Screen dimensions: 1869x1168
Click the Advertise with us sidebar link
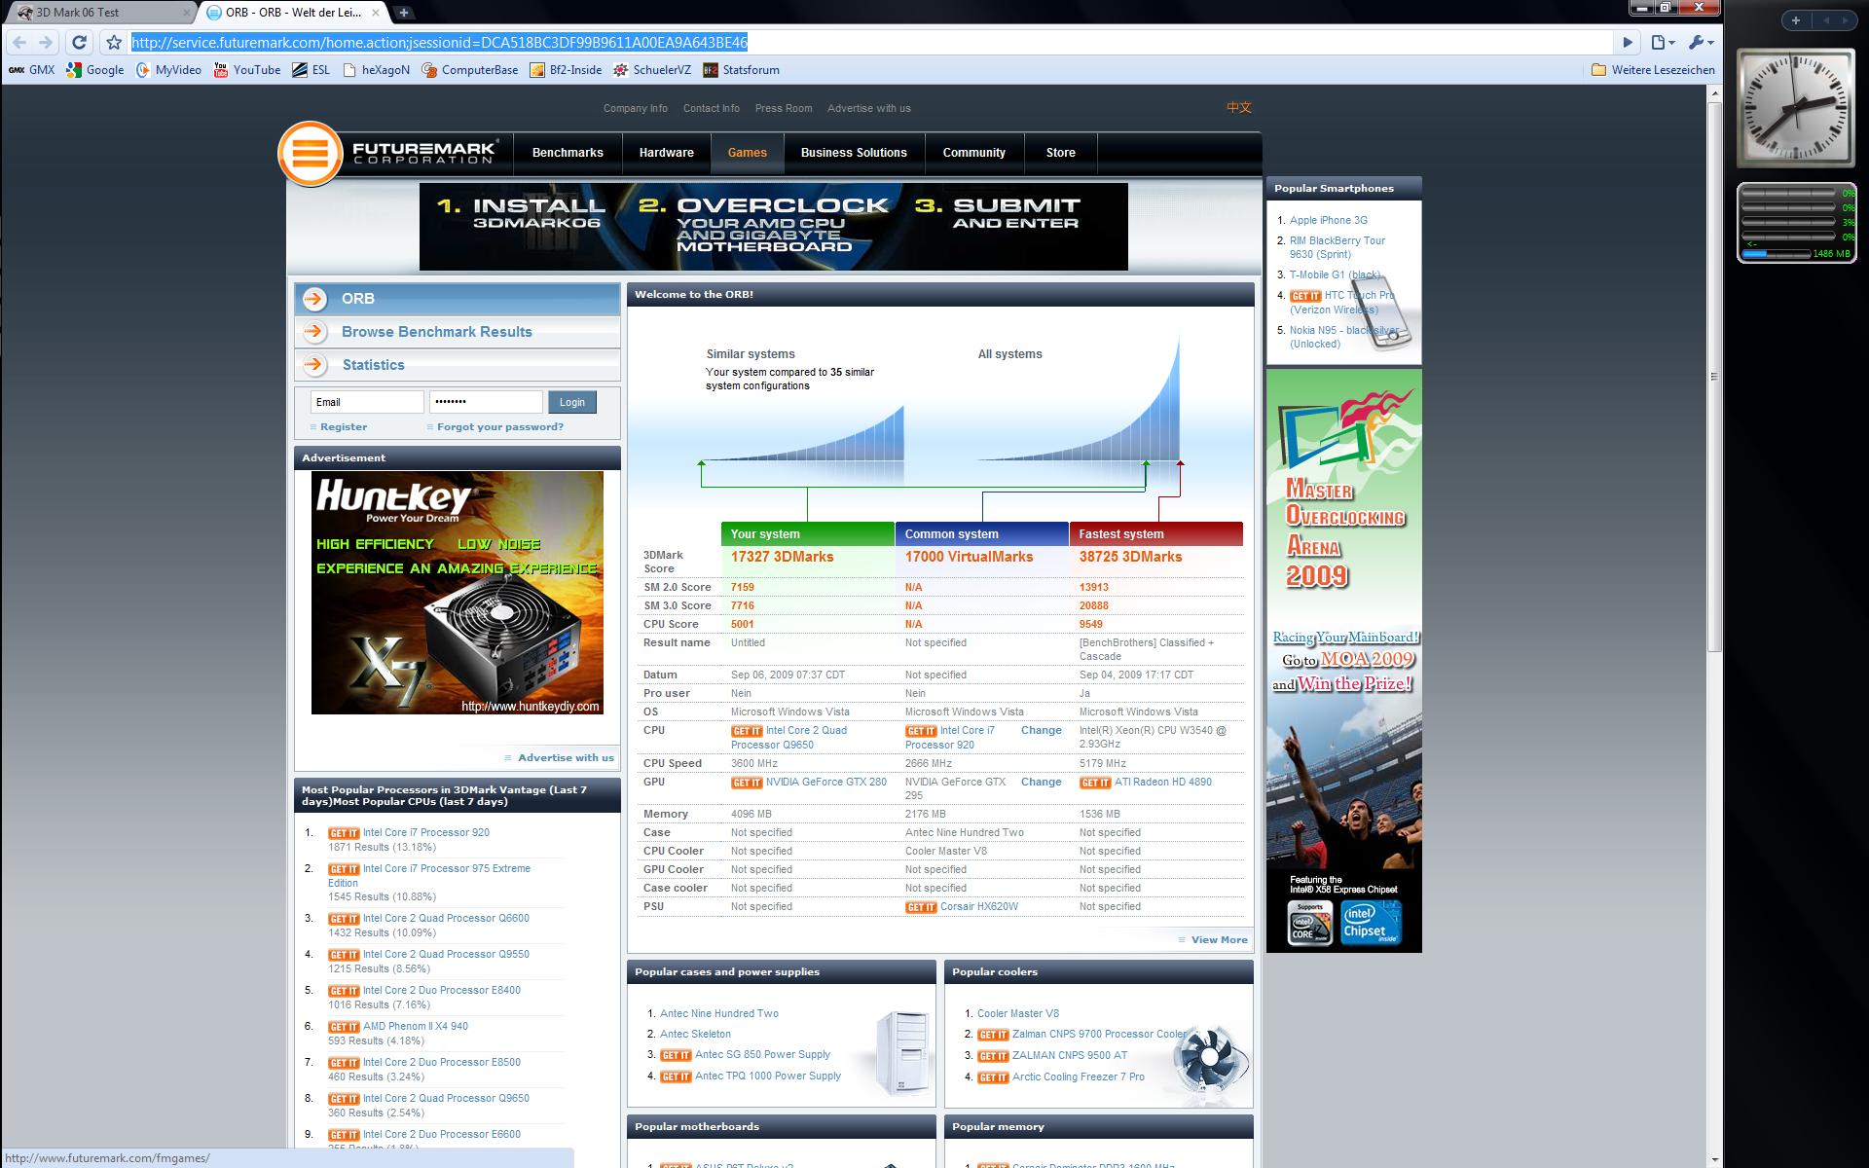566,758
